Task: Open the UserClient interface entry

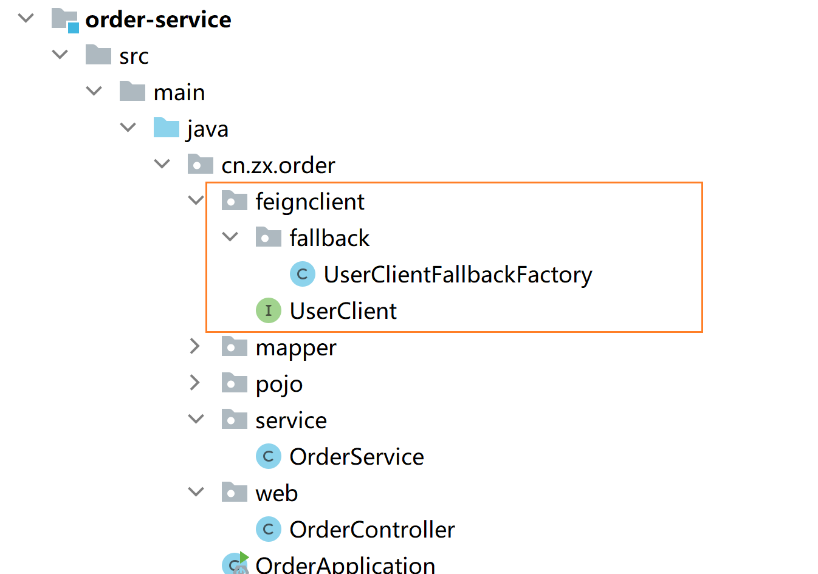Action: 343,311
